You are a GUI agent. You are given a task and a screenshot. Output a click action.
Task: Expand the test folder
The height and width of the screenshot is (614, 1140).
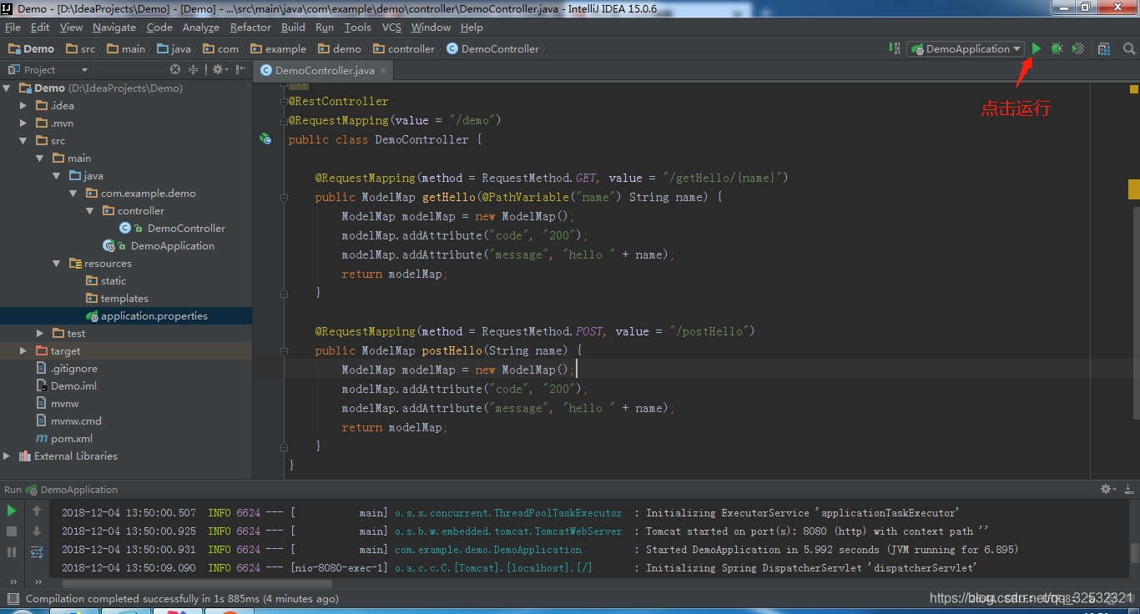(x=40, y=333)
